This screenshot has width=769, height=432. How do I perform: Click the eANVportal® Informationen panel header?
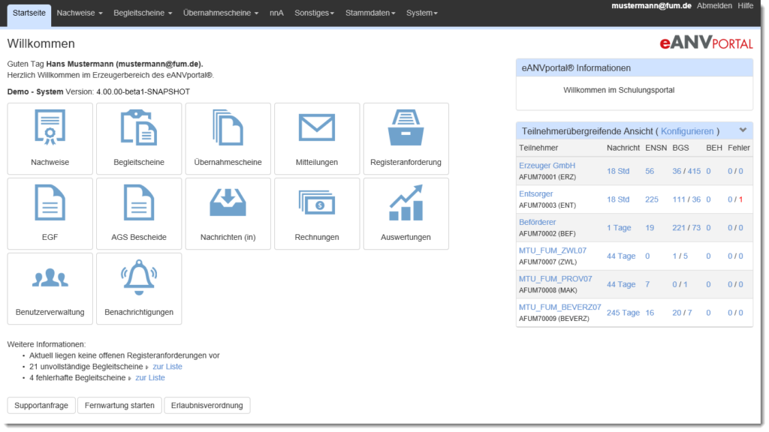click(634, 68)
